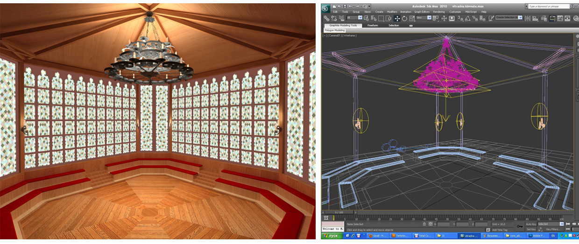Open the key filter 'Selected' dropdown
This screenshot has width=579, height=244.
pos(550,224)
